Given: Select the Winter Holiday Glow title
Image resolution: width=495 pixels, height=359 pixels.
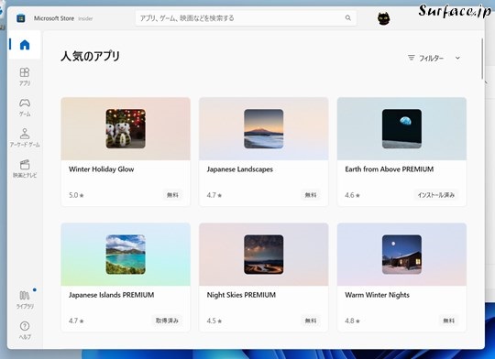Looking at the screenshot, I should [102, 169].
